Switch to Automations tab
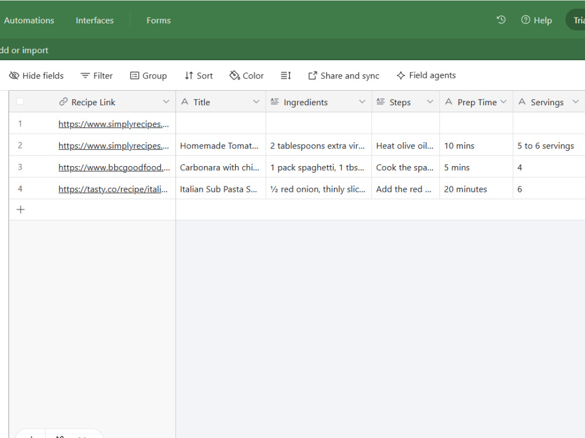585x438 pixels. [29, 20]
